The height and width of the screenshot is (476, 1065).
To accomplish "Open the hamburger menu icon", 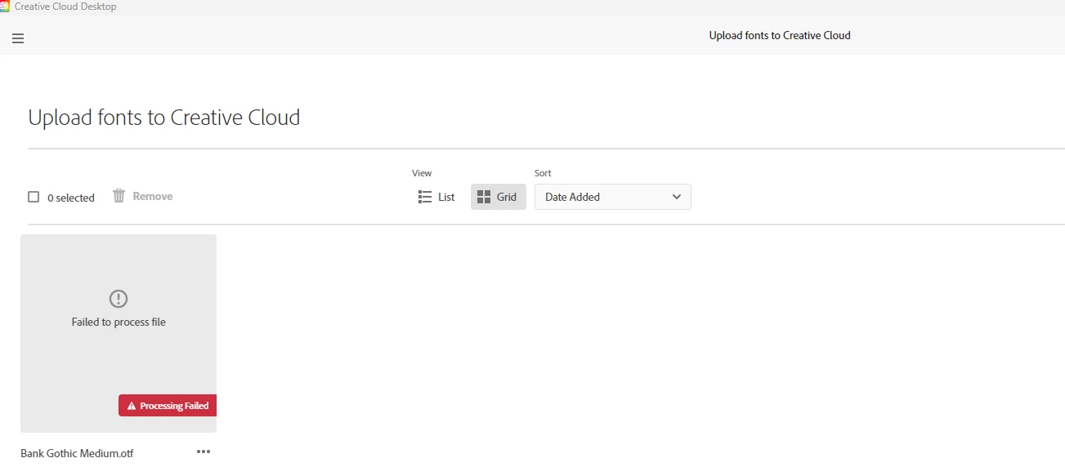I will click(x=18, y=38).
